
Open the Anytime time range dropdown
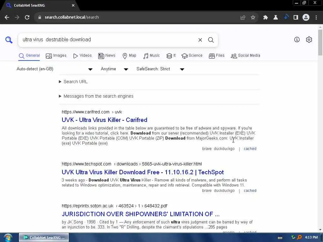(114, 69)
